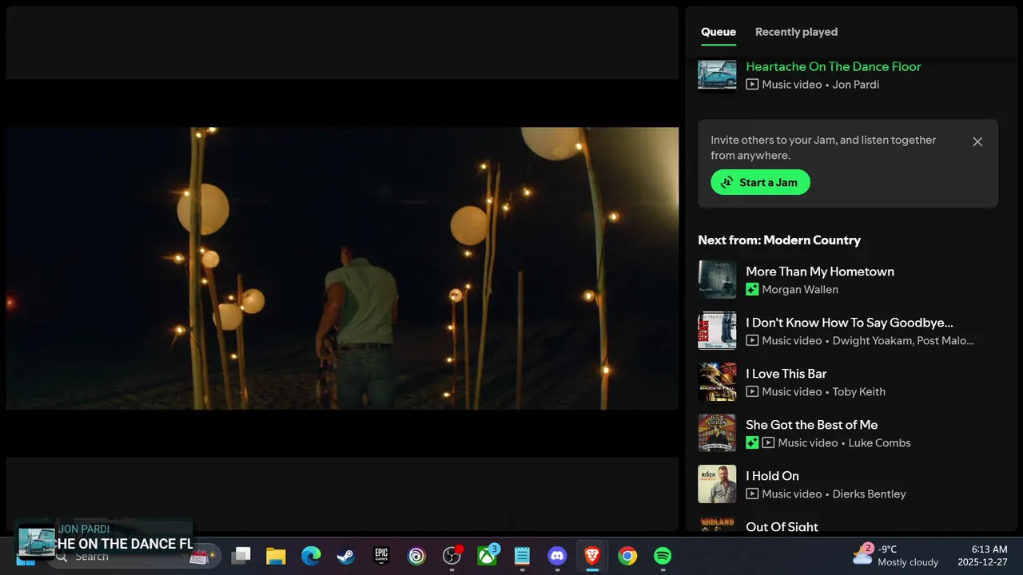This screenshot has height=575, width=1023.
Task: Open the Dierks Bentley artist link
Action: pos(870,494)
